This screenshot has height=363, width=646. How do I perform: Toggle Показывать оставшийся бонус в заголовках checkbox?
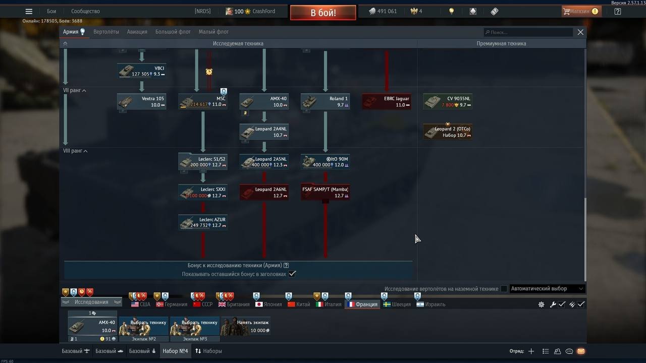pyautogui.click(x=292, y=274)
